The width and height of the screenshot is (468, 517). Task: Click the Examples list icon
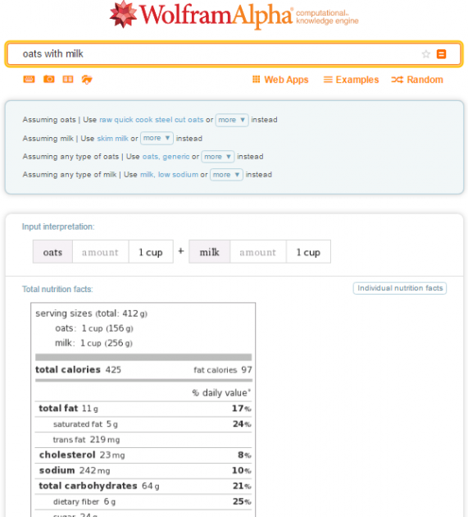click(x=328, y=80)
